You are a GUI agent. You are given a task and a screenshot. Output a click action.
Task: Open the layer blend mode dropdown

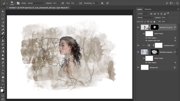[x=145, y=18]
